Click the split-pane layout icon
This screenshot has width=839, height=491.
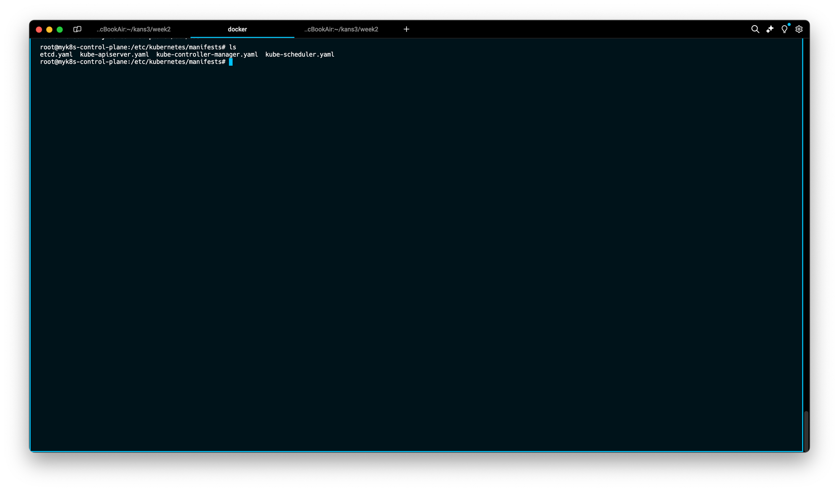[77, 29]
